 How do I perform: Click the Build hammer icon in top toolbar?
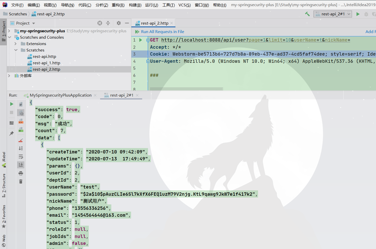[x=307, y=14]
